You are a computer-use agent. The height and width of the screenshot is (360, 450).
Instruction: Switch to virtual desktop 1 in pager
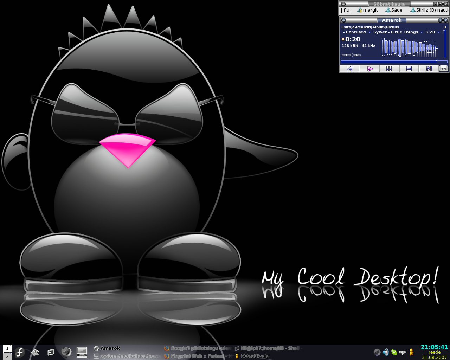point(7,348)
